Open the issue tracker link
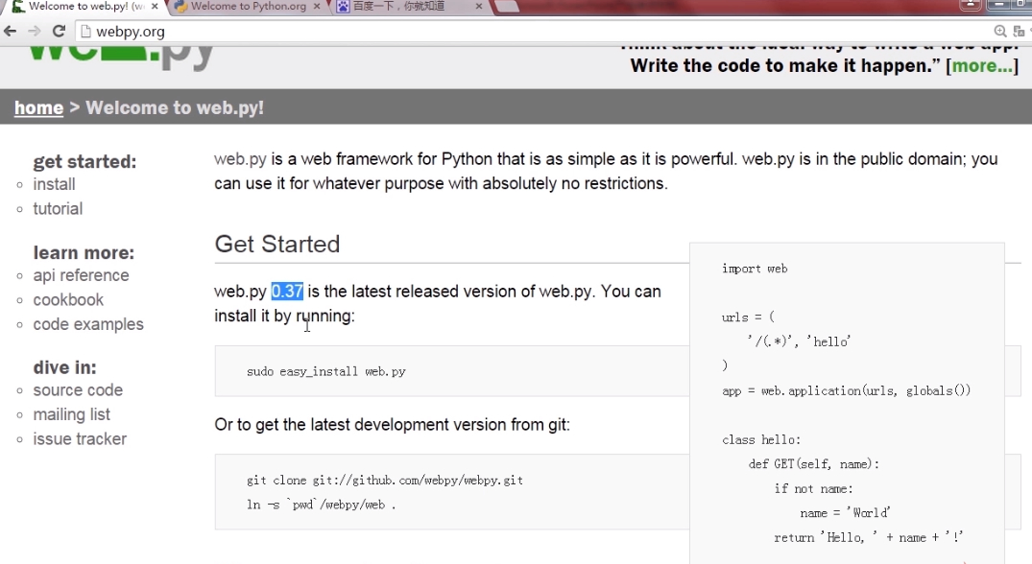Viewport: 1032px width, 564px height. coord(80,439)
